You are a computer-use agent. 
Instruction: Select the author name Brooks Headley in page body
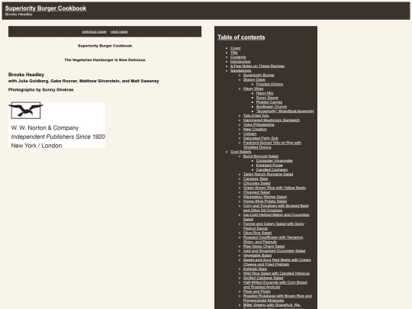[x=26, y=75]
